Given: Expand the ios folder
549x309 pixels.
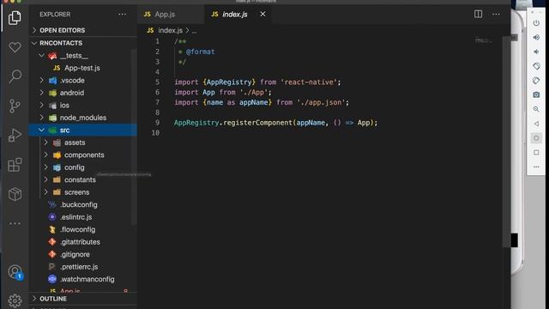Looking at the screenshot, I should point(82,105).
